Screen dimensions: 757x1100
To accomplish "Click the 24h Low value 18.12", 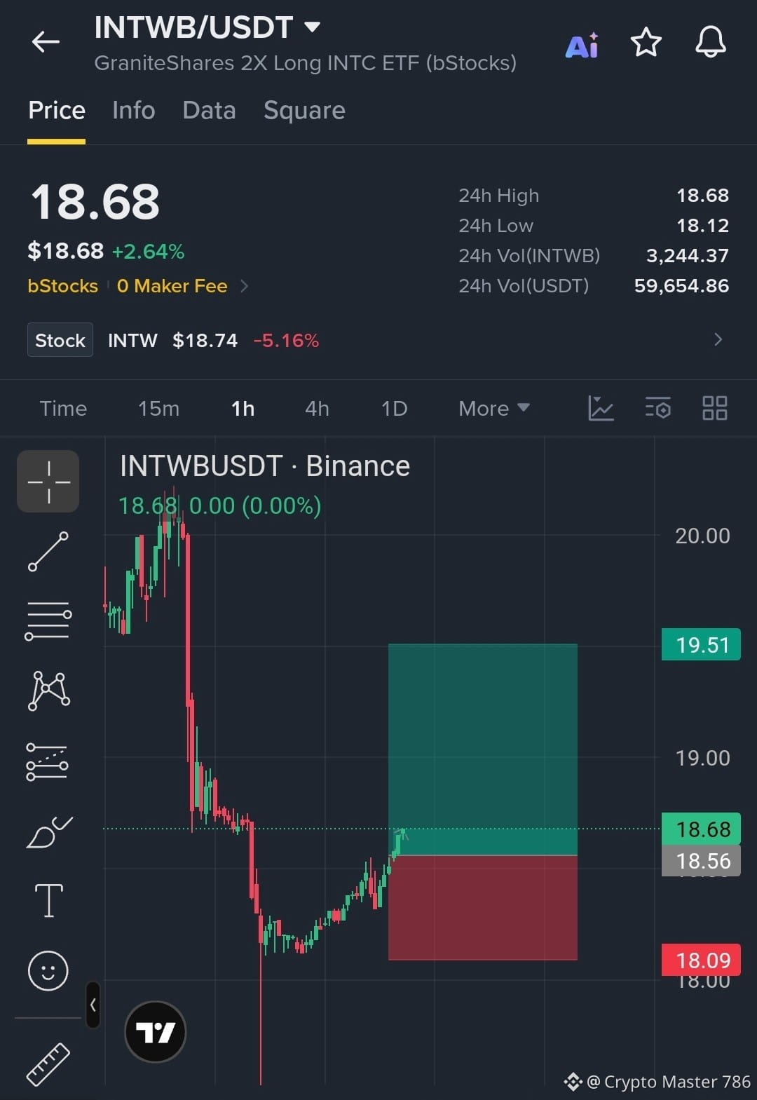I will [702, 226].
